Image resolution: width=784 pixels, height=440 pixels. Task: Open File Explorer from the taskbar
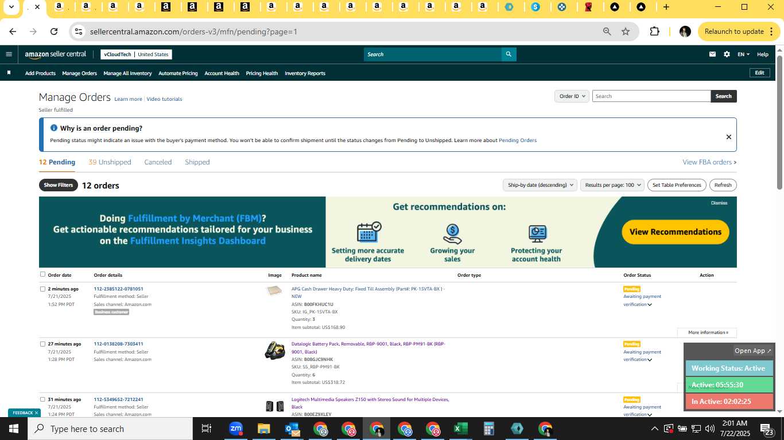click(x=263, y=429)
